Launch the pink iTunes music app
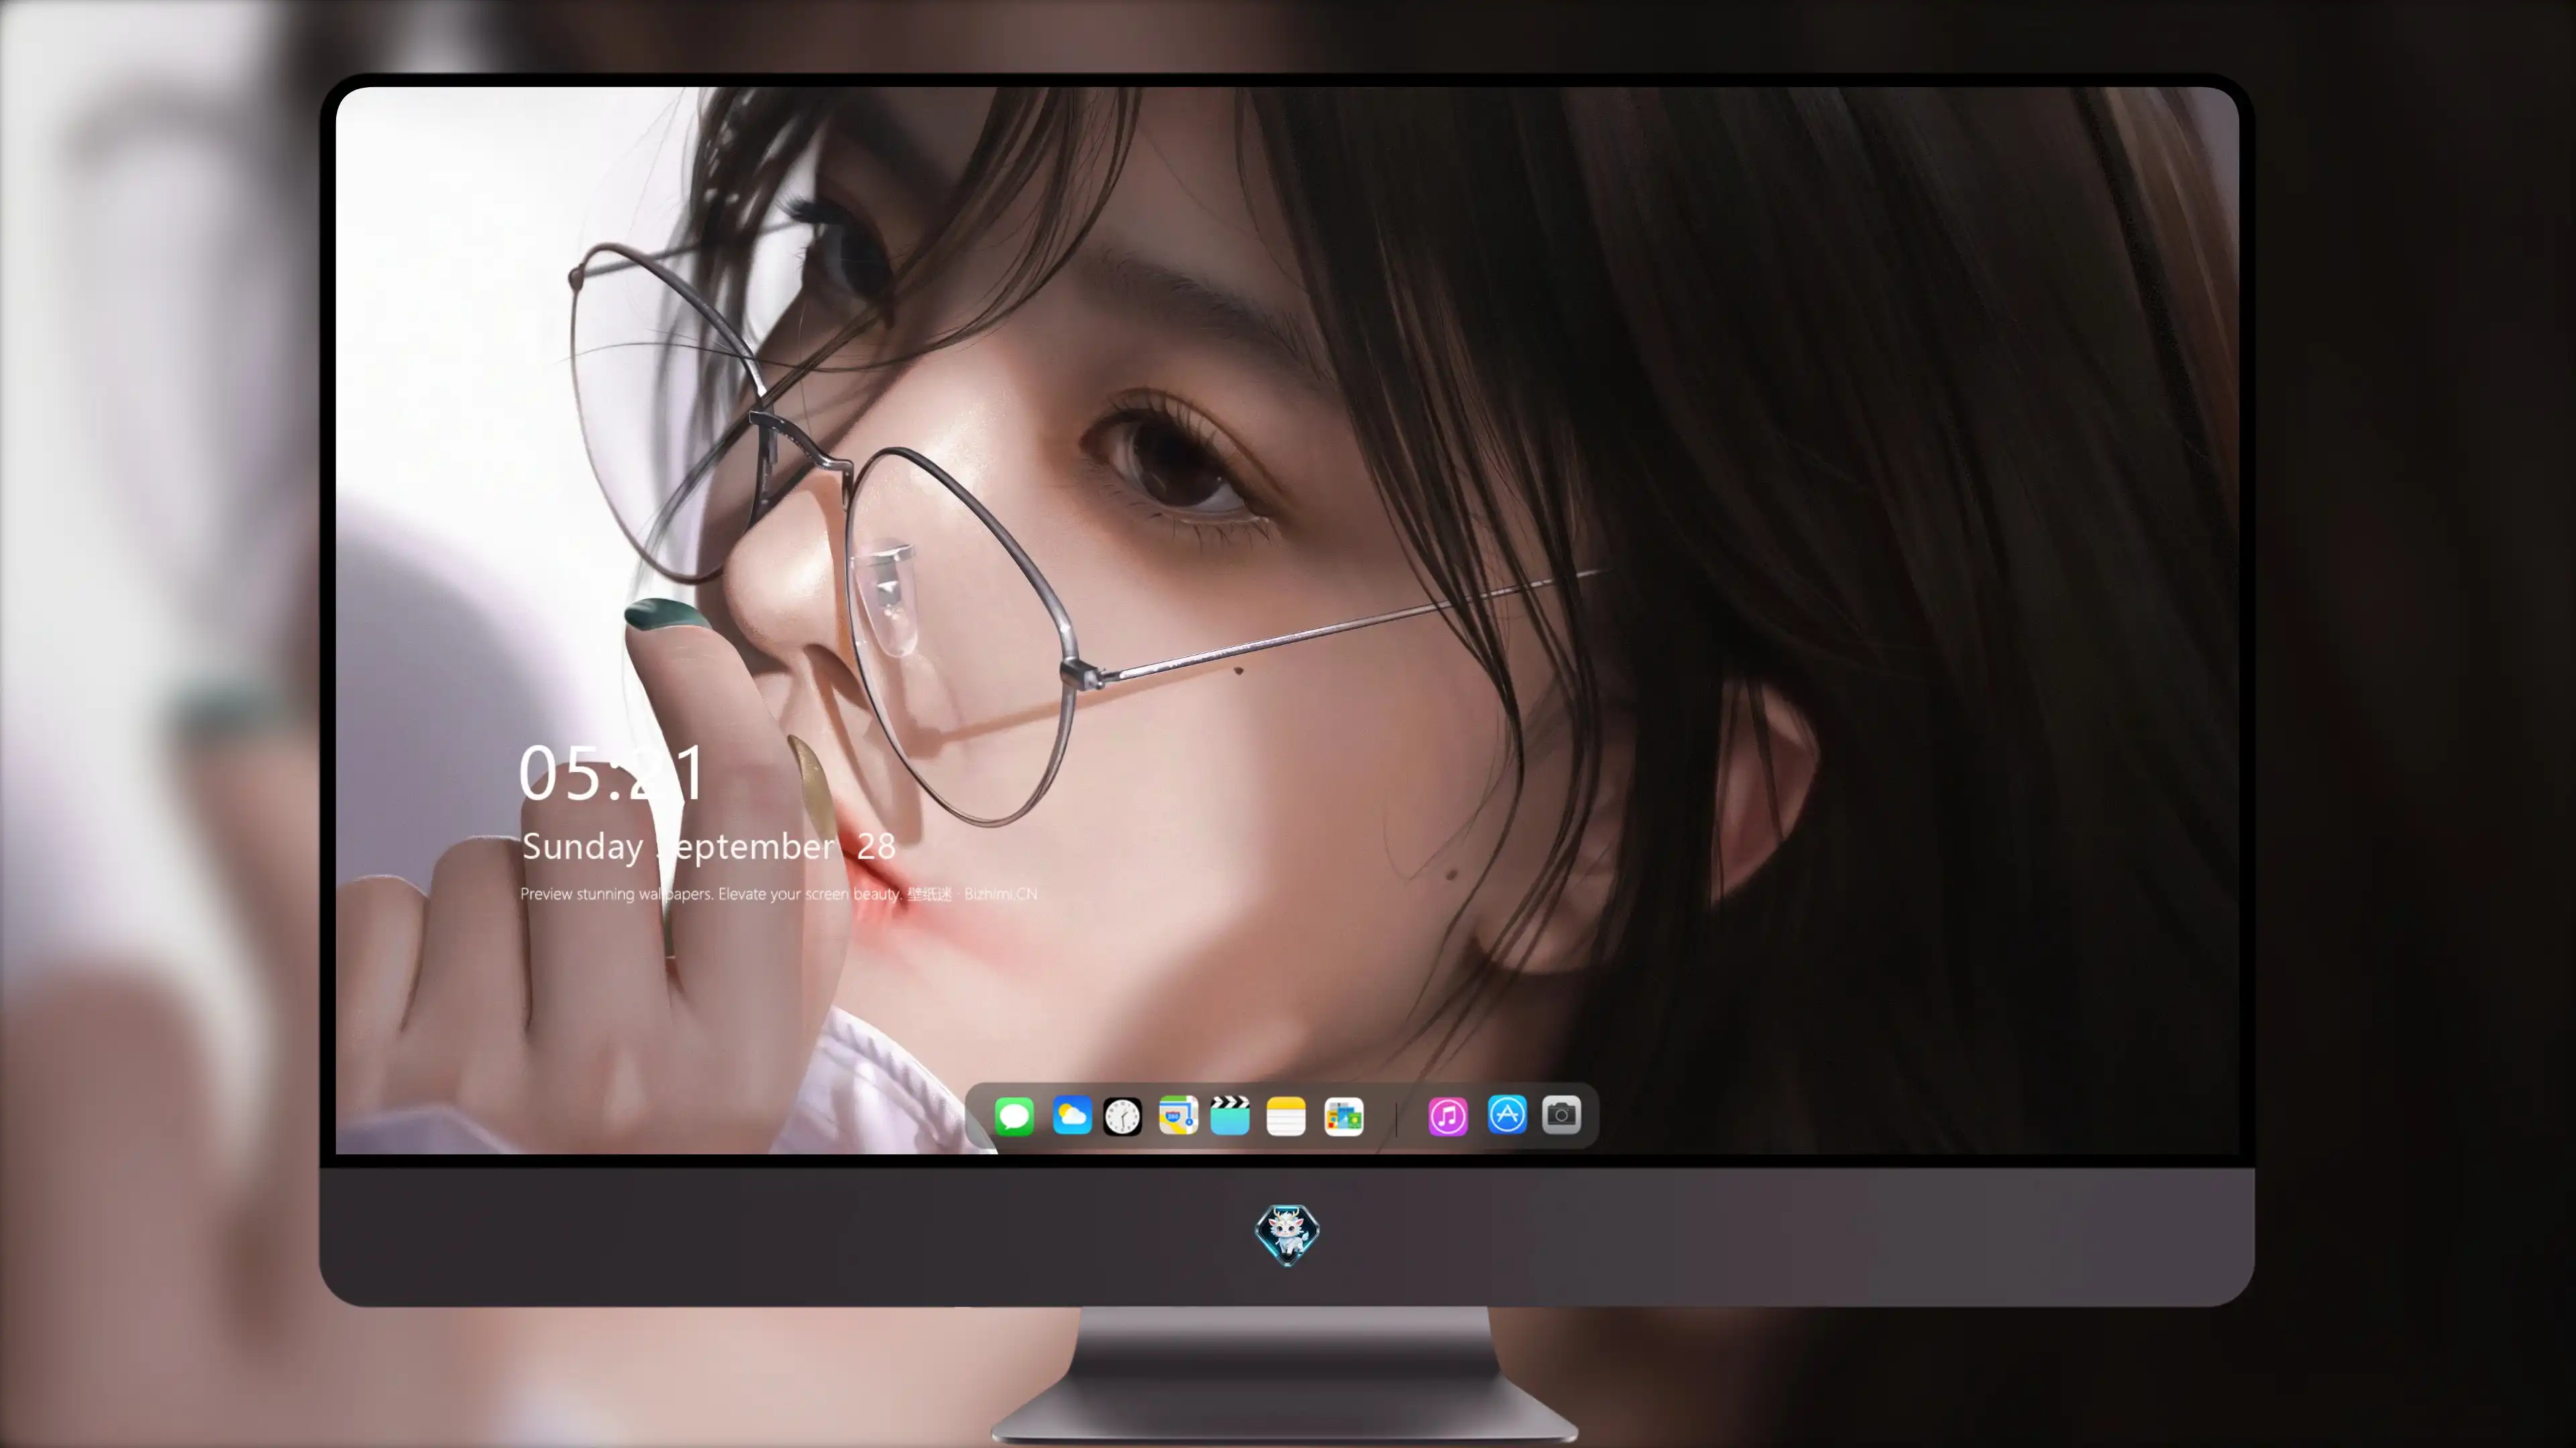The width and height of the screenshot is (2576, 1448). (x=1448, y=1116)
